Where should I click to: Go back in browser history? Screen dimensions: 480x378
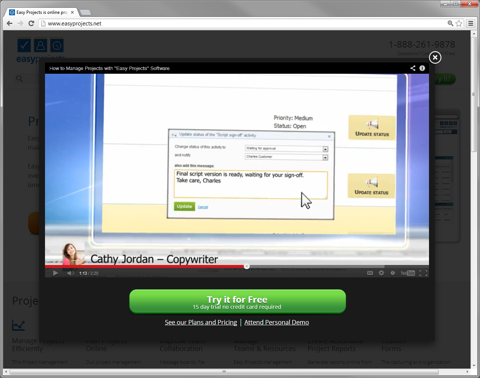click(x=10, y=23)
